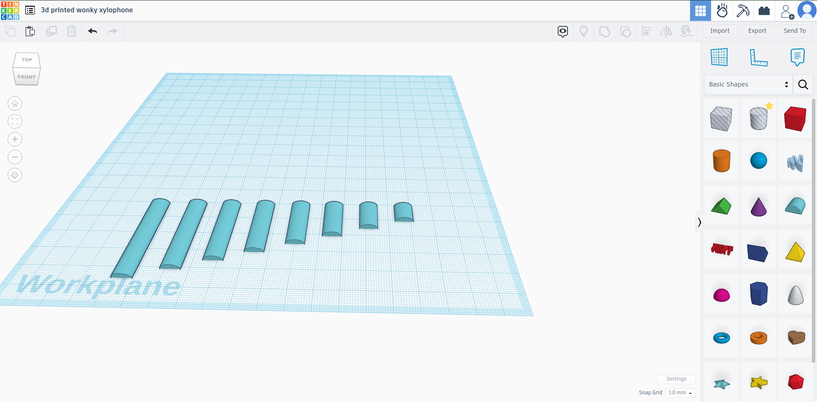Select the Workplane helper tool
This screenshot has height=402, width=817.
720,57
